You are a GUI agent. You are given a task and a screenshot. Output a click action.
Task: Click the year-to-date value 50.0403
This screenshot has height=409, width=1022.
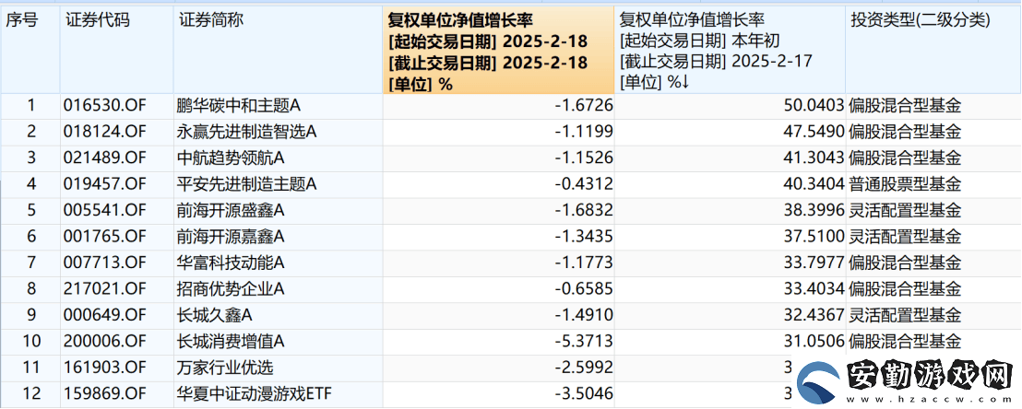(816, 106)
